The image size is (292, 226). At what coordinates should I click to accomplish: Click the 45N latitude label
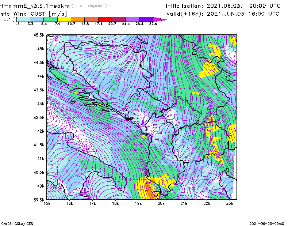point(41,49)
